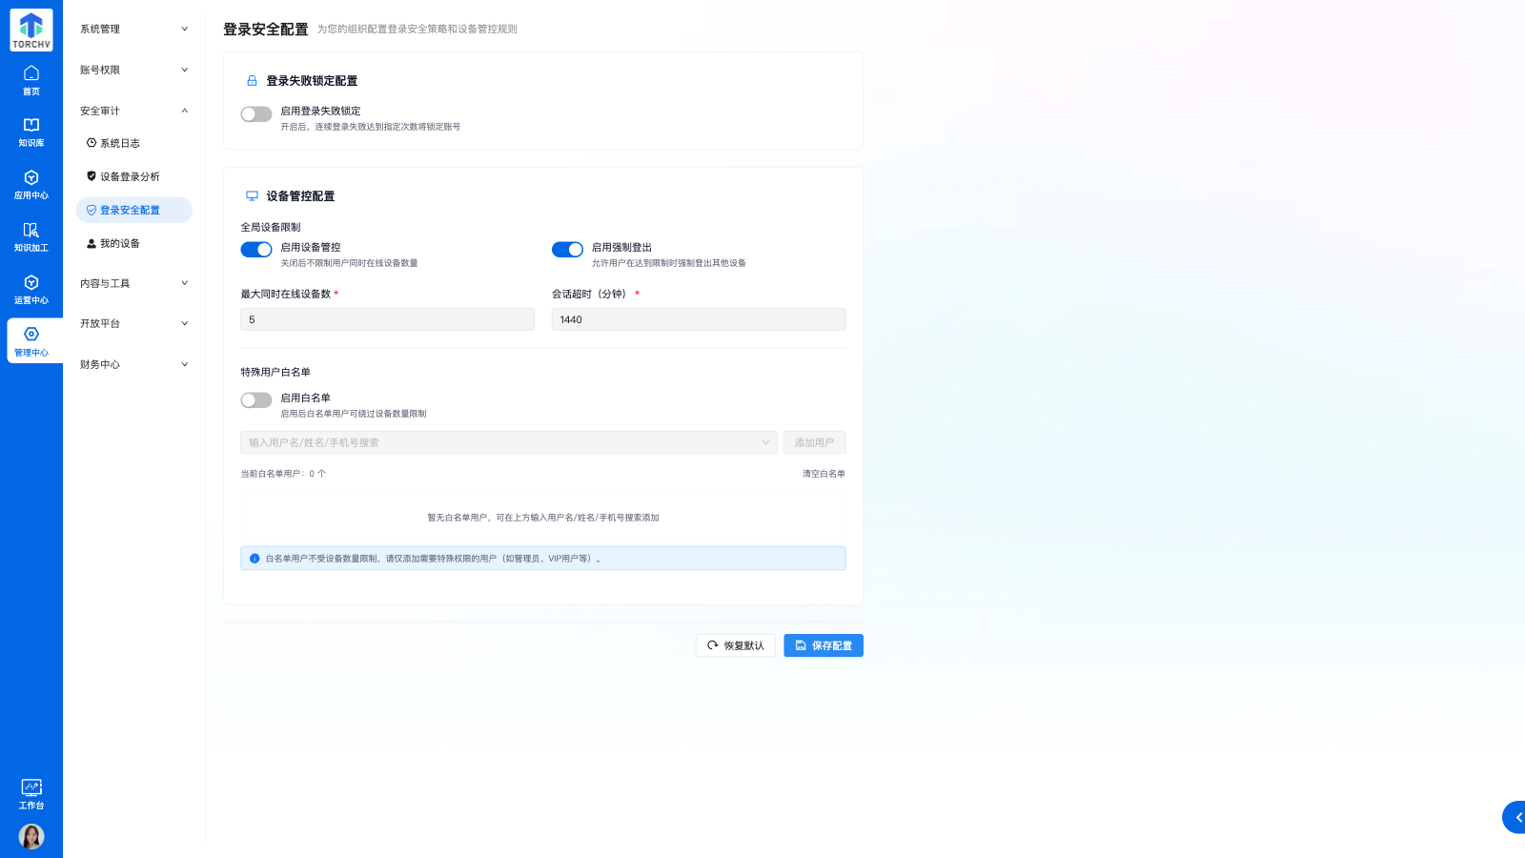Click the user avatar at bottom left
The height and width of the screenshot is (858, 1525).
coord(31,836)
